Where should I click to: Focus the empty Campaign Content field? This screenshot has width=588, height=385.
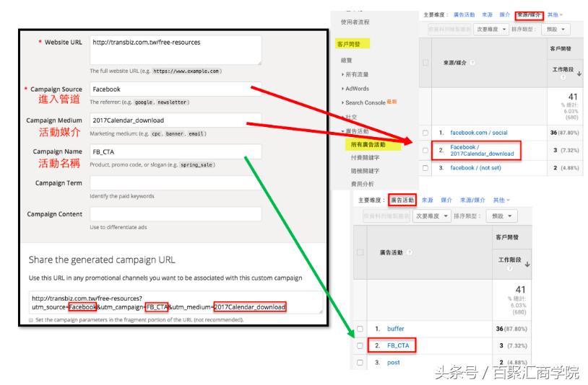[x=176, y=214]
